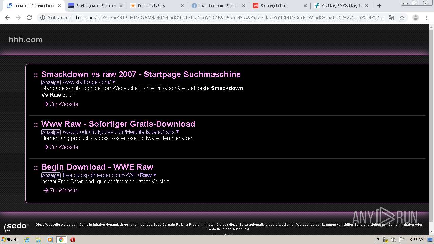This screenshot has height=244, width=434.
Task: Open the Action Center flag icon
Action: [x=401, y=240]
